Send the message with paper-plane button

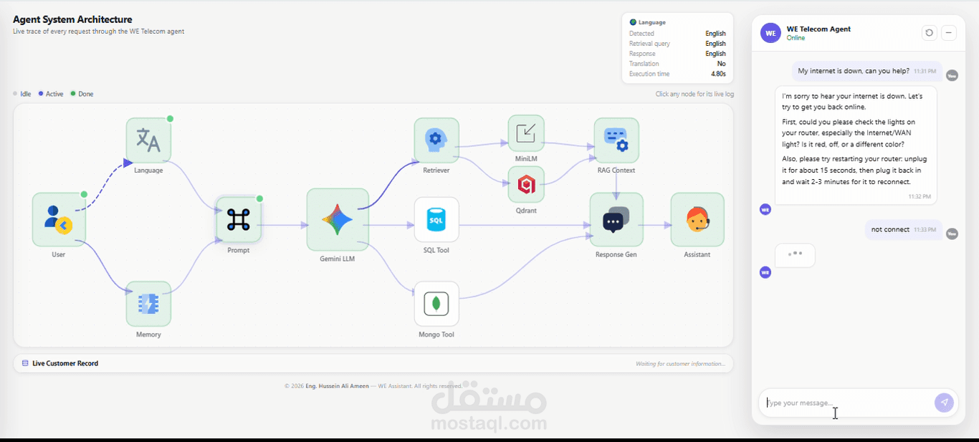click(944, 403)
